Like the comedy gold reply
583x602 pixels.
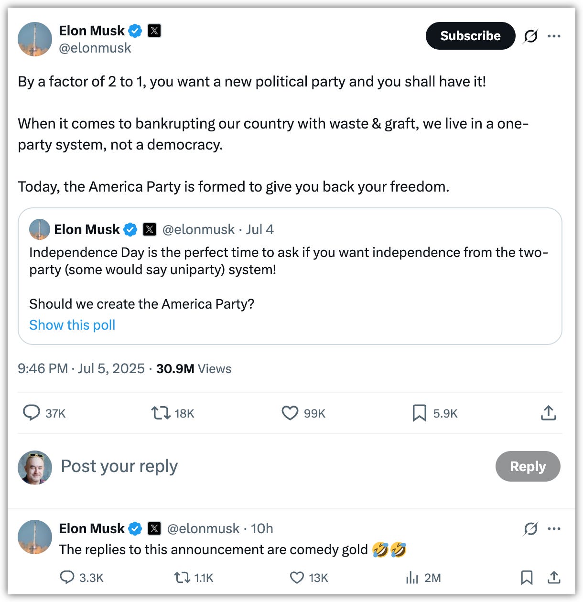[x=297, y=578]
